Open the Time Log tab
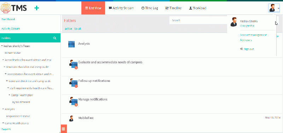283x133 pixels. pyautogui.click(x=150, y=8)
